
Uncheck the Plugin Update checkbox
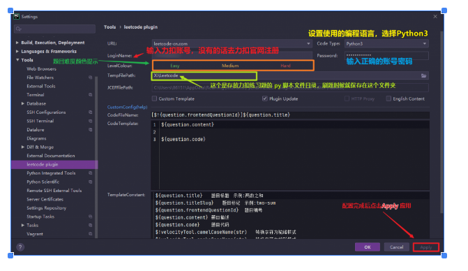tap(265, 98)
